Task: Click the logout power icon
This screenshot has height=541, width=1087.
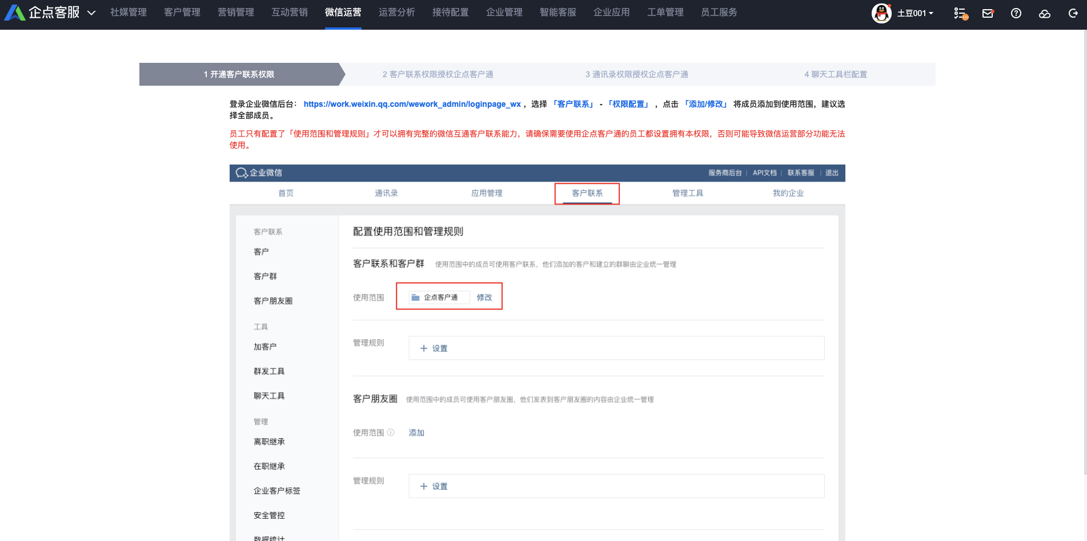Action: (1073, 13)
